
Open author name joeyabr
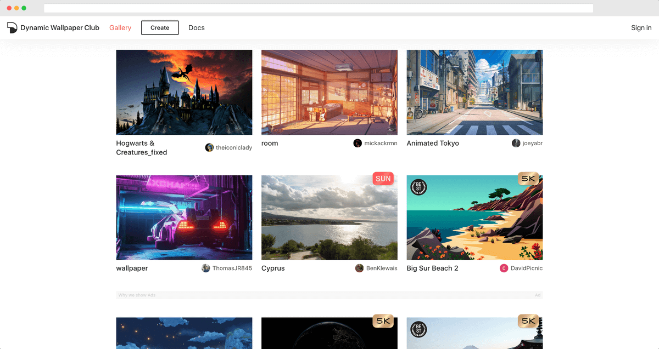coord(533,143)
